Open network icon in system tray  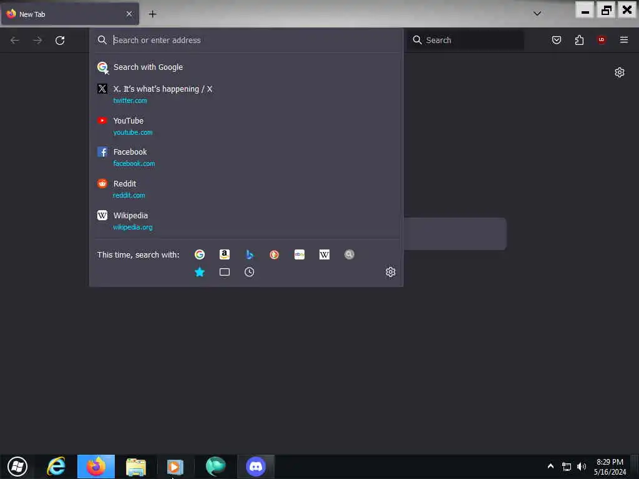[567, 467]
